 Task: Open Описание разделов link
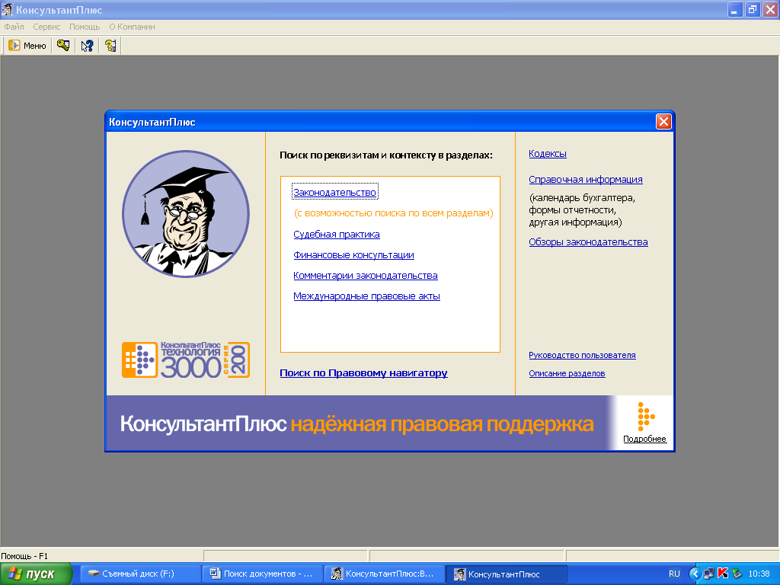pyautogui.click(x=567, y=373)
